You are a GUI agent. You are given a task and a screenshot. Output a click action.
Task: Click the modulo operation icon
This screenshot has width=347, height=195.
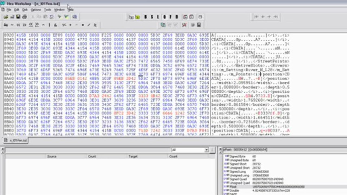click(x=95, y=25)
